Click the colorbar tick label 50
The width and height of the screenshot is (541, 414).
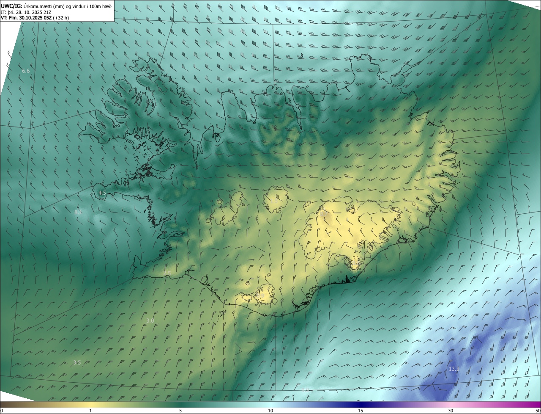point(538,411)
